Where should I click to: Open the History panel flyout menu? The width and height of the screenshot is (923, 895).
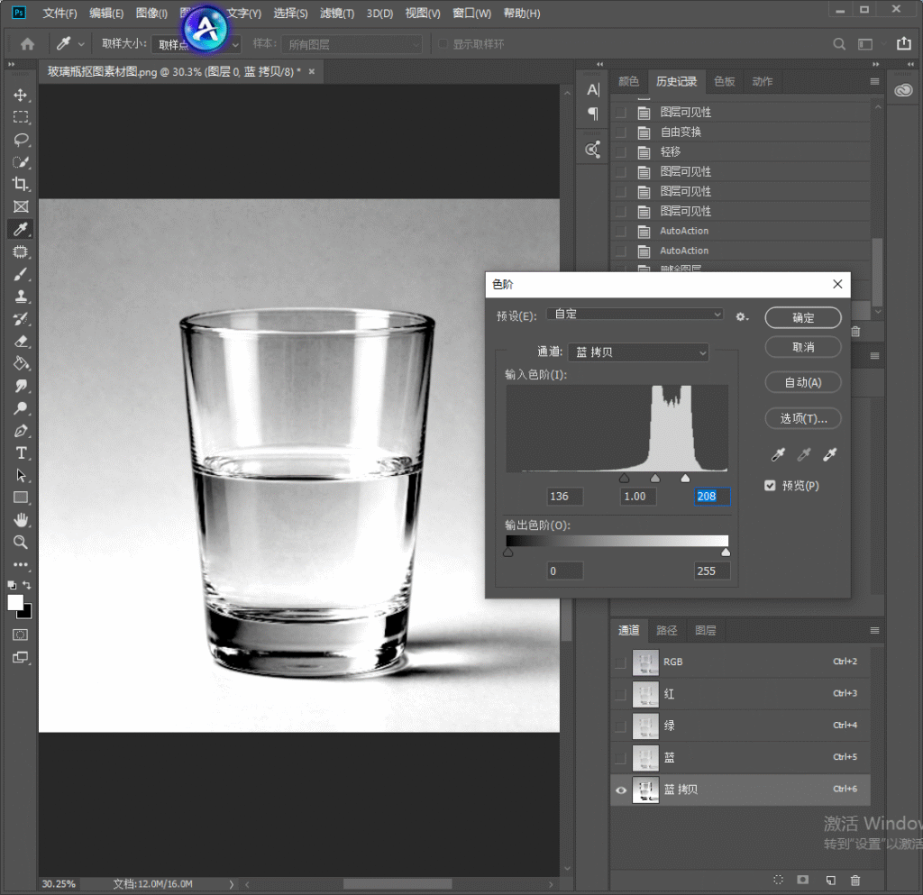[x=874, y=81]
